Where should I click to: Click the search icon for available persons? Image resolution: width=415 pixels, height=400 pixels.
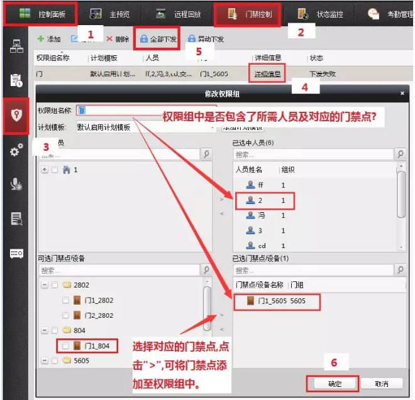coord(206,154)
